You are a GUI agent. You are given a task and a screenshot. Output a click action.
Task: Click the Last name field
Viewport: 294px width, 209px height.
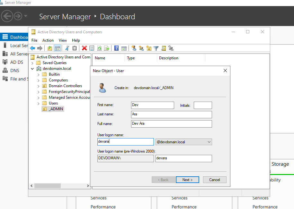(x=172, y=114)
